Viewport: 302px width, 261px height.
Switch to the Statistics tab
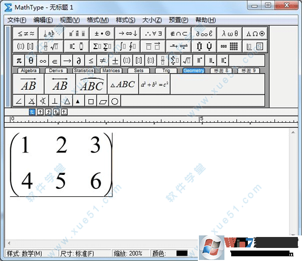click(84, 70)
